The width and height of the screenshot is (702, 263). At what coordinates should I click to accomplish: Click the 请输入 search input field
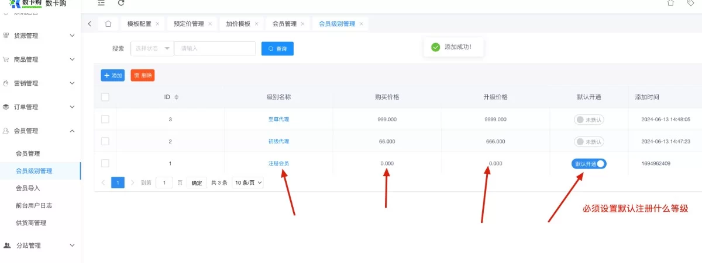point(215,48)
